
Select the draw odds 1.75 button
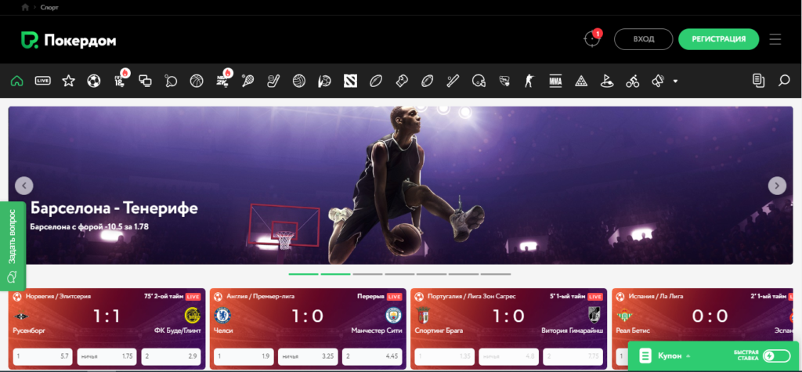click(x=107, y=356)
